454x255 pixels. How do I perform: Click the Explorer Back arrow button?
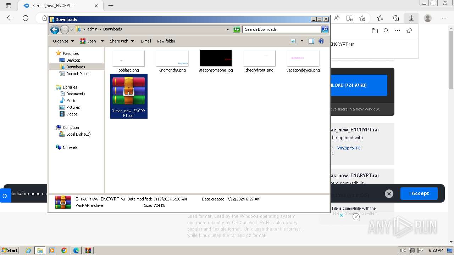click(55, 29)
